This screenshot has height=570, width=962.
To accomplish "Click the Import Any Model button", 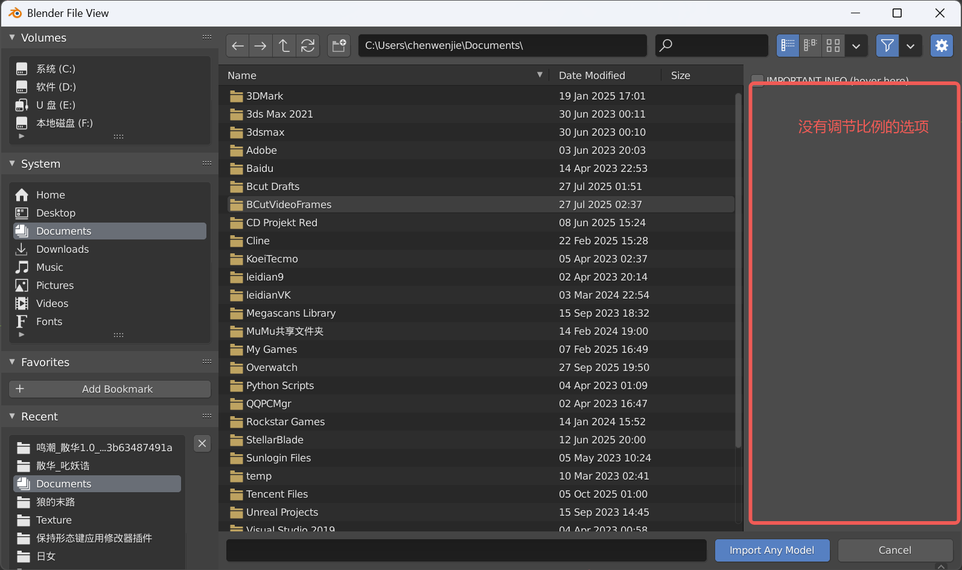I will (x=771, y=550).
